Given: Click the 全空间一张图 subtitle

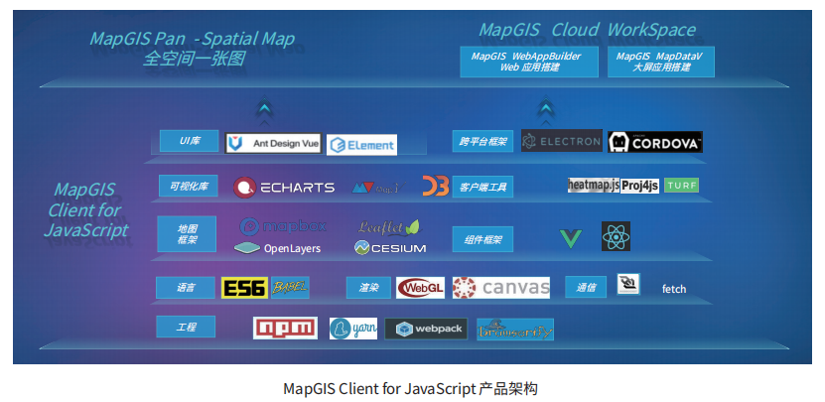Looking at the screenshot, I should (194, 58).
